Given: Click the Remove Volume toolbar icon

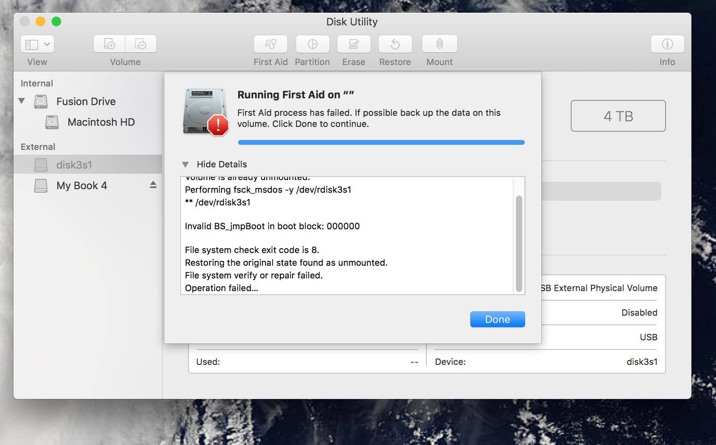Looking at the screenshot, I should (x=141, y=44).
